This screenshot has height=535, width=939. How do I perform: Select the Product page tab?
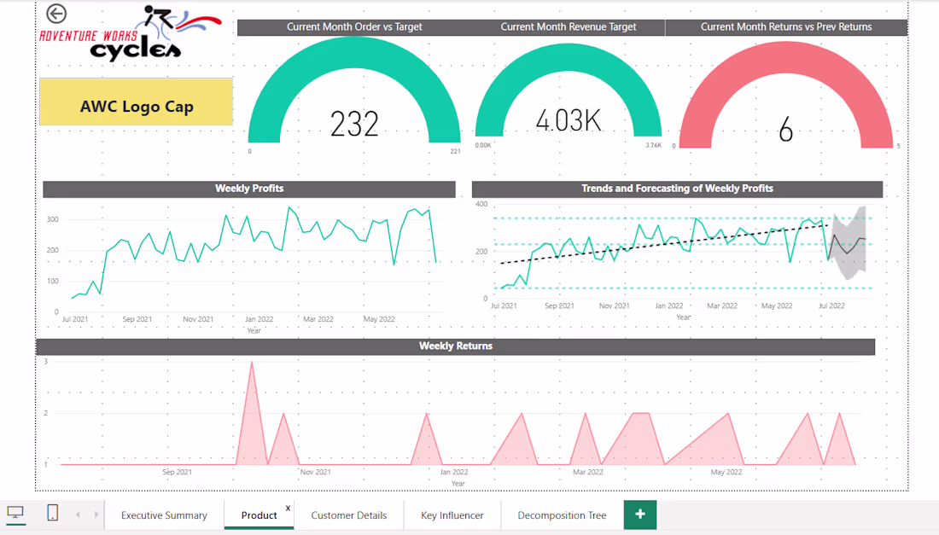coord(259,515)
